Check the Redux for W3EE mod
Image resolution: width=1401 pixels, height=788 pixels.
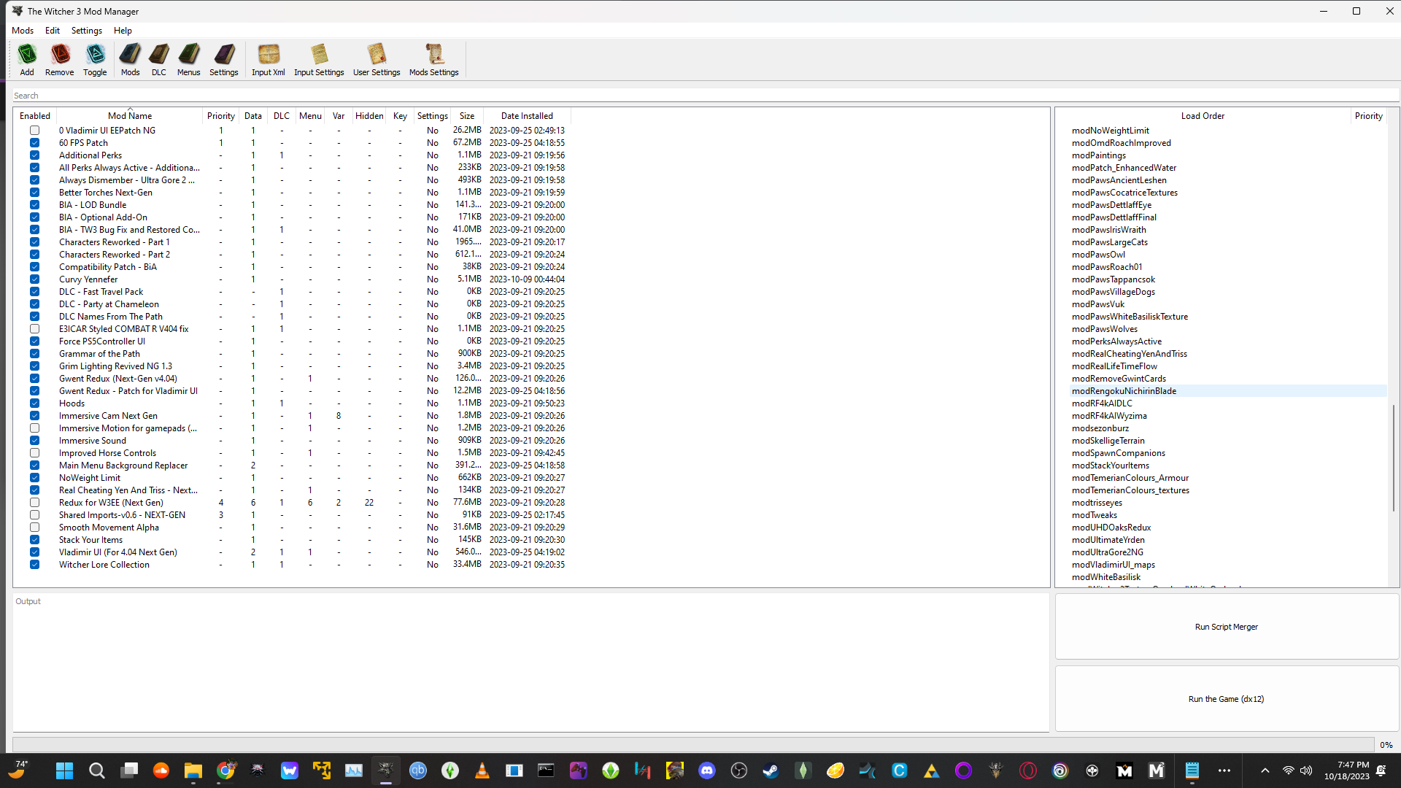click(34, 503)
